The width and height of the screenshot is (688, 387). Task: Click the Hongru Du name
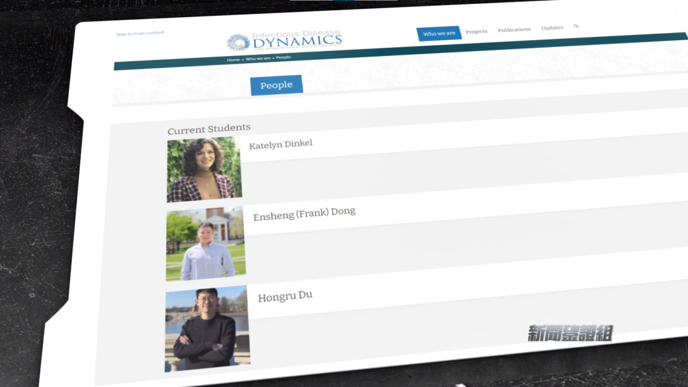(x=285, y=297)
